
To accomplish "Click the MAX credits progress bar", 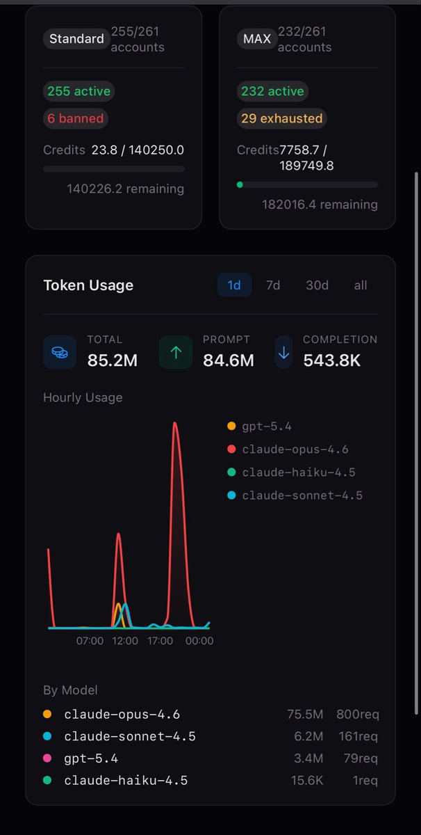I will [308, 185].
